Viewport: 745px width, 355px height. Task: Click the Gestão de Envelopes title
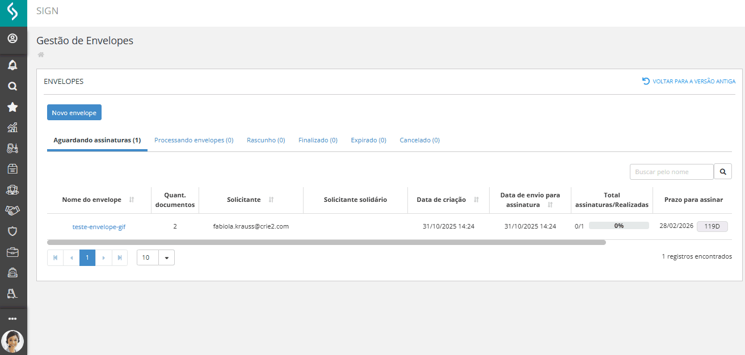click(x=85, y=41)
